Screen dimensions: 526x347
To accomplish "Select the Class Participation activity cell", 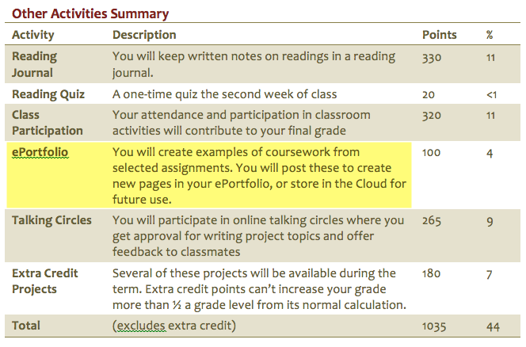I will [x=48, y=123].
